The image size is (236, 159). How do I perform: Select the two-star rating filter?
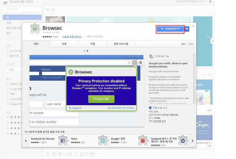point(8,133)
